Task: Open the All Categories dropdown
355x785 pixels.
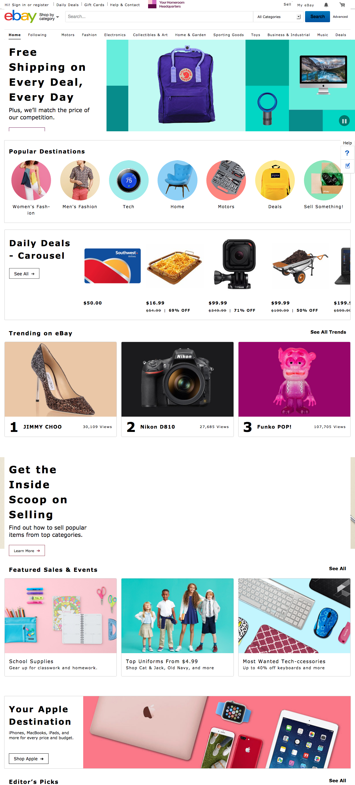Action: click(x=278, y=17)
